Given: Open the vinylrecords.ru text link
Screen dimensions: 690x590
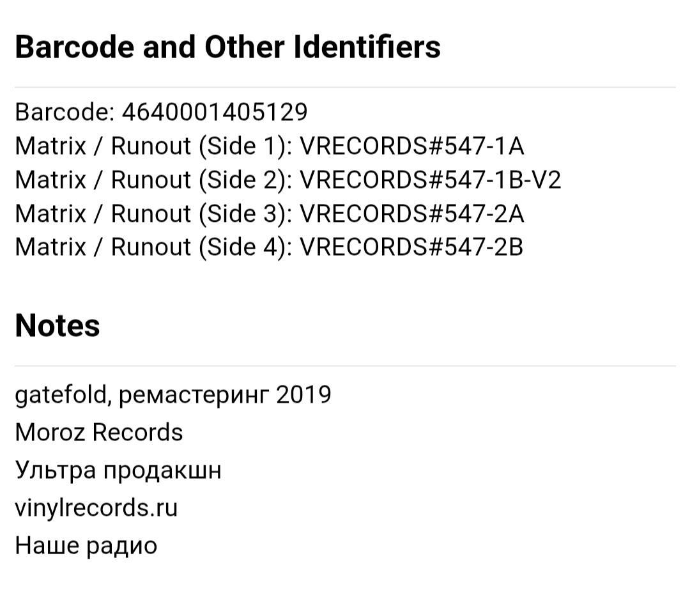Looking at the screenshot, I should [x=96, y=508].
